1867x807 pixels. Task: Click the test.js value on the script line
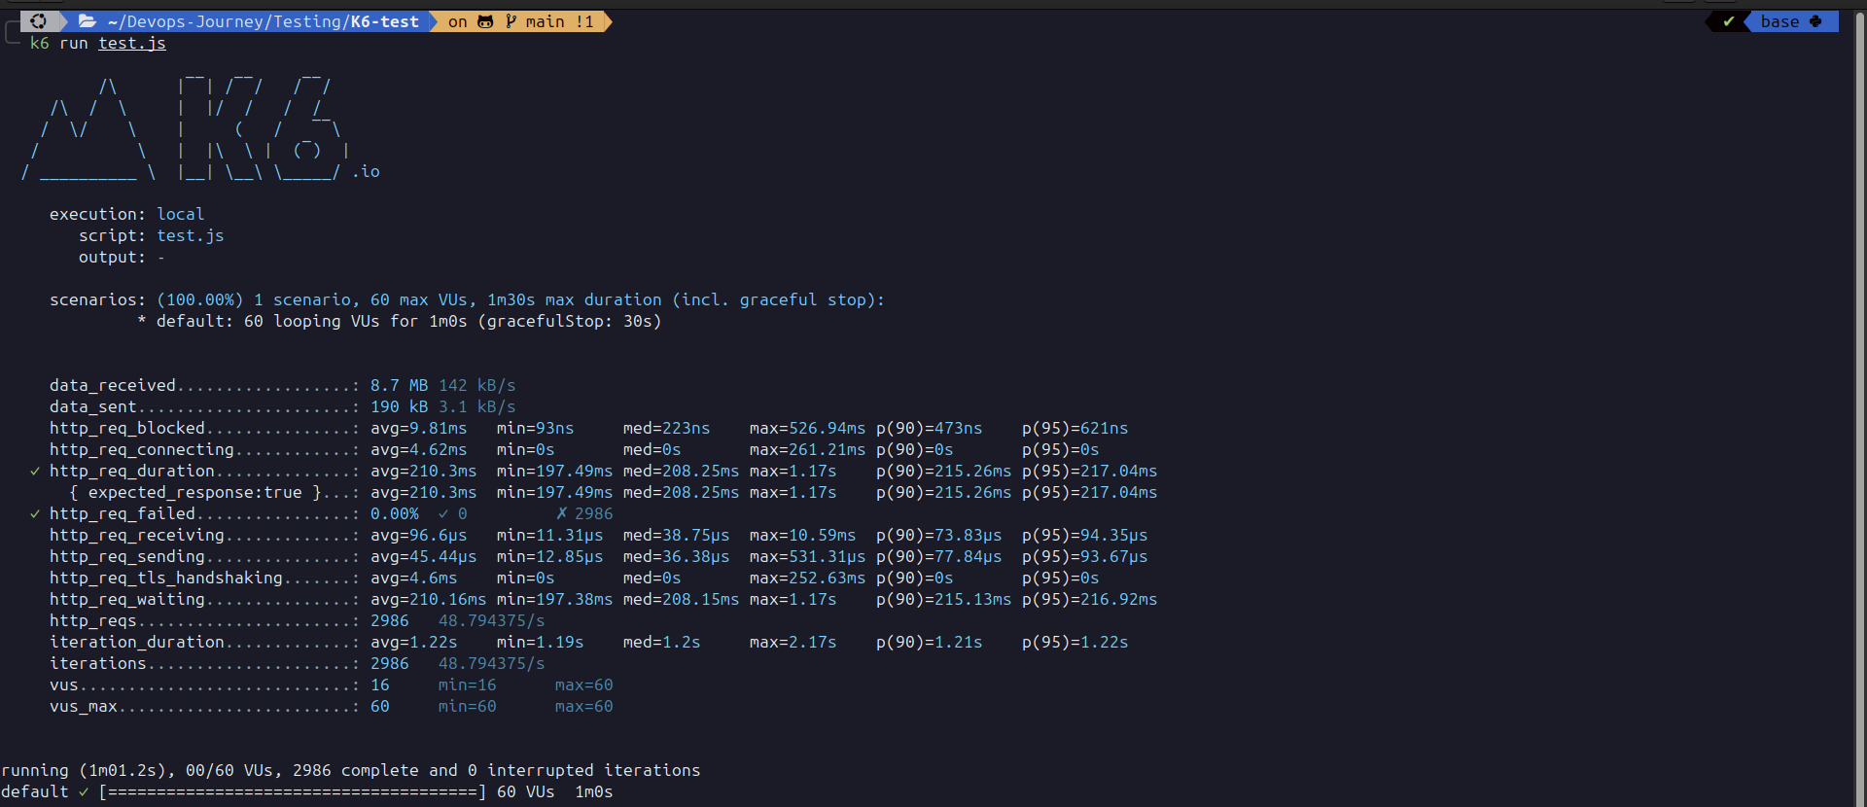[191, 236]
